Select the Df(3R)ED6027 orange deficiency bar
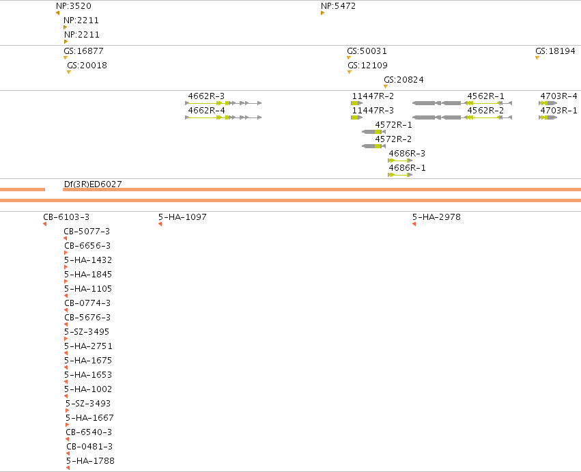Screen dimensions: 581x472 click(322, 189)
